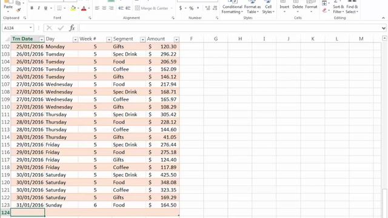Open Alignment dialog launcher
Viewport: 388px width, 218px height.
(173, 18)
